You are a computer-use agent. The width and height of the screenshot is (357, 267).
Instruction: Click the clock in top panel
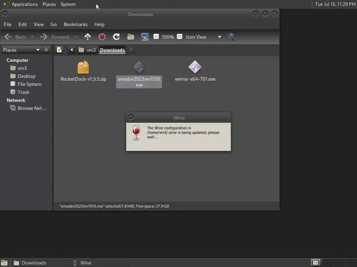click(335, 4)
